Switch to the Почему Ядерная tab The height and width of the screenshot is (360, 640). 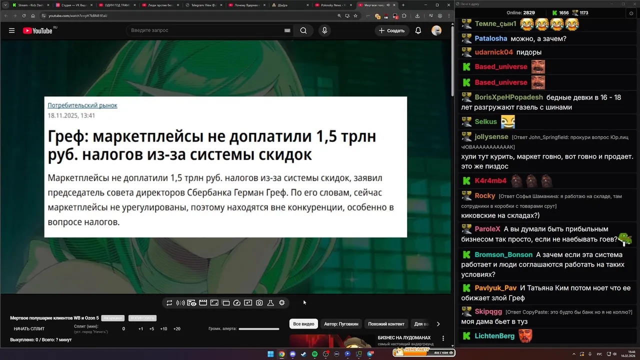tap(246, 5)
